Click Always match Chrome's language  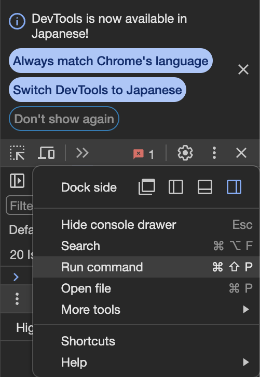(x=111, y=61)
